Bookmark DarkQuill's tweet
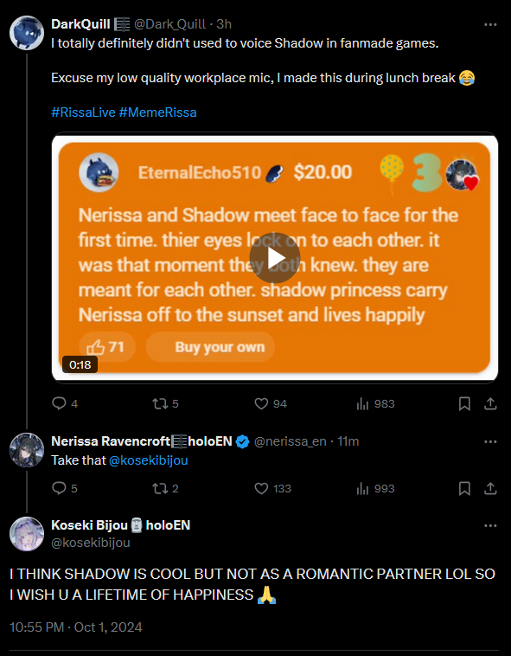511x656 pixels. click(464, 403)
